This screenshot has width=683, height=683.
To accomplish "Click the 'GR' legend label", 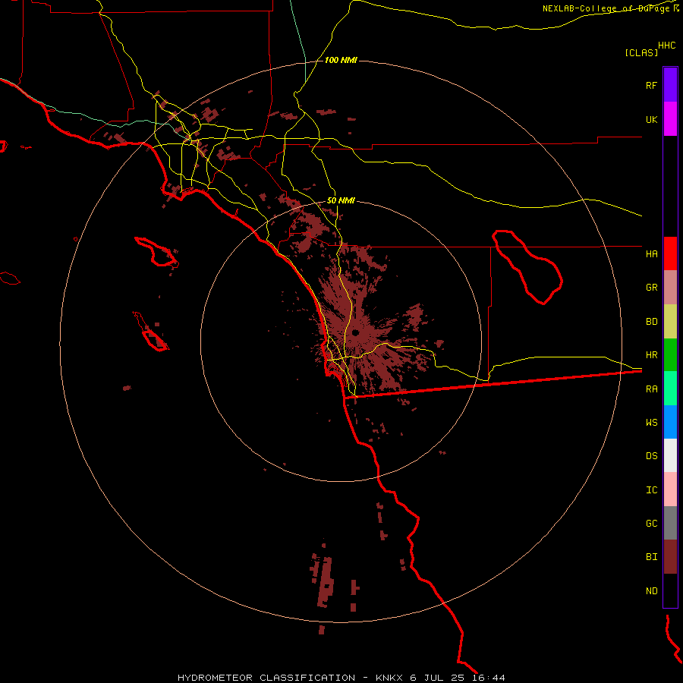I will point(651,288).
